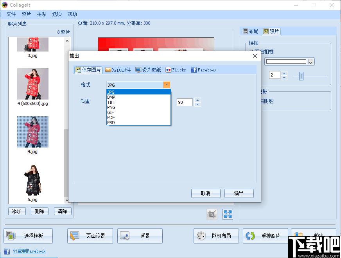
Task: Increase quality value with up arrow
Action: (197, 100)
